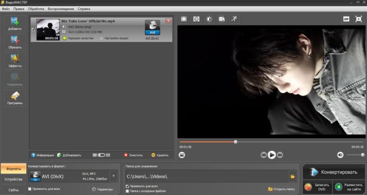The width and height of the screenshot is (367, 195).
Task: Click the Информация button
Action: pos(43,155)
